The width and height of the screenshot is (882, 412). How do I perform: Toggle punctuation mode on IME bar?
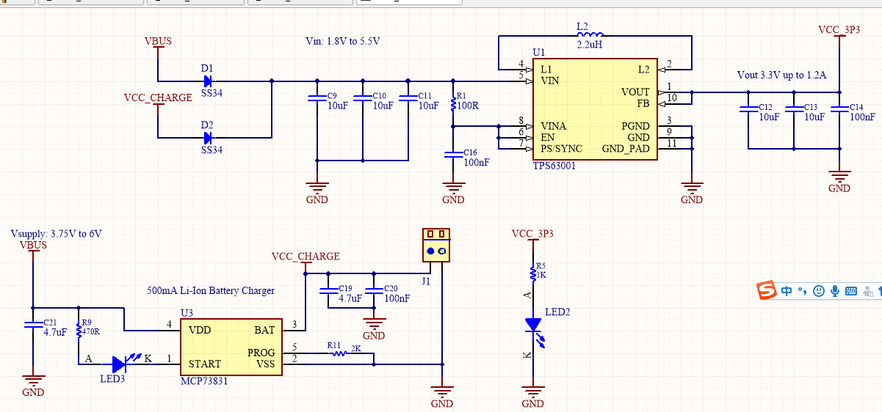coord(803,291)
